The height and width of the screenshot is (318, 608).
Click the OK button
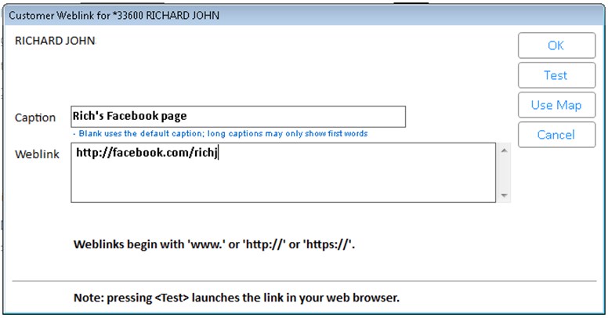tap(556, 45)
